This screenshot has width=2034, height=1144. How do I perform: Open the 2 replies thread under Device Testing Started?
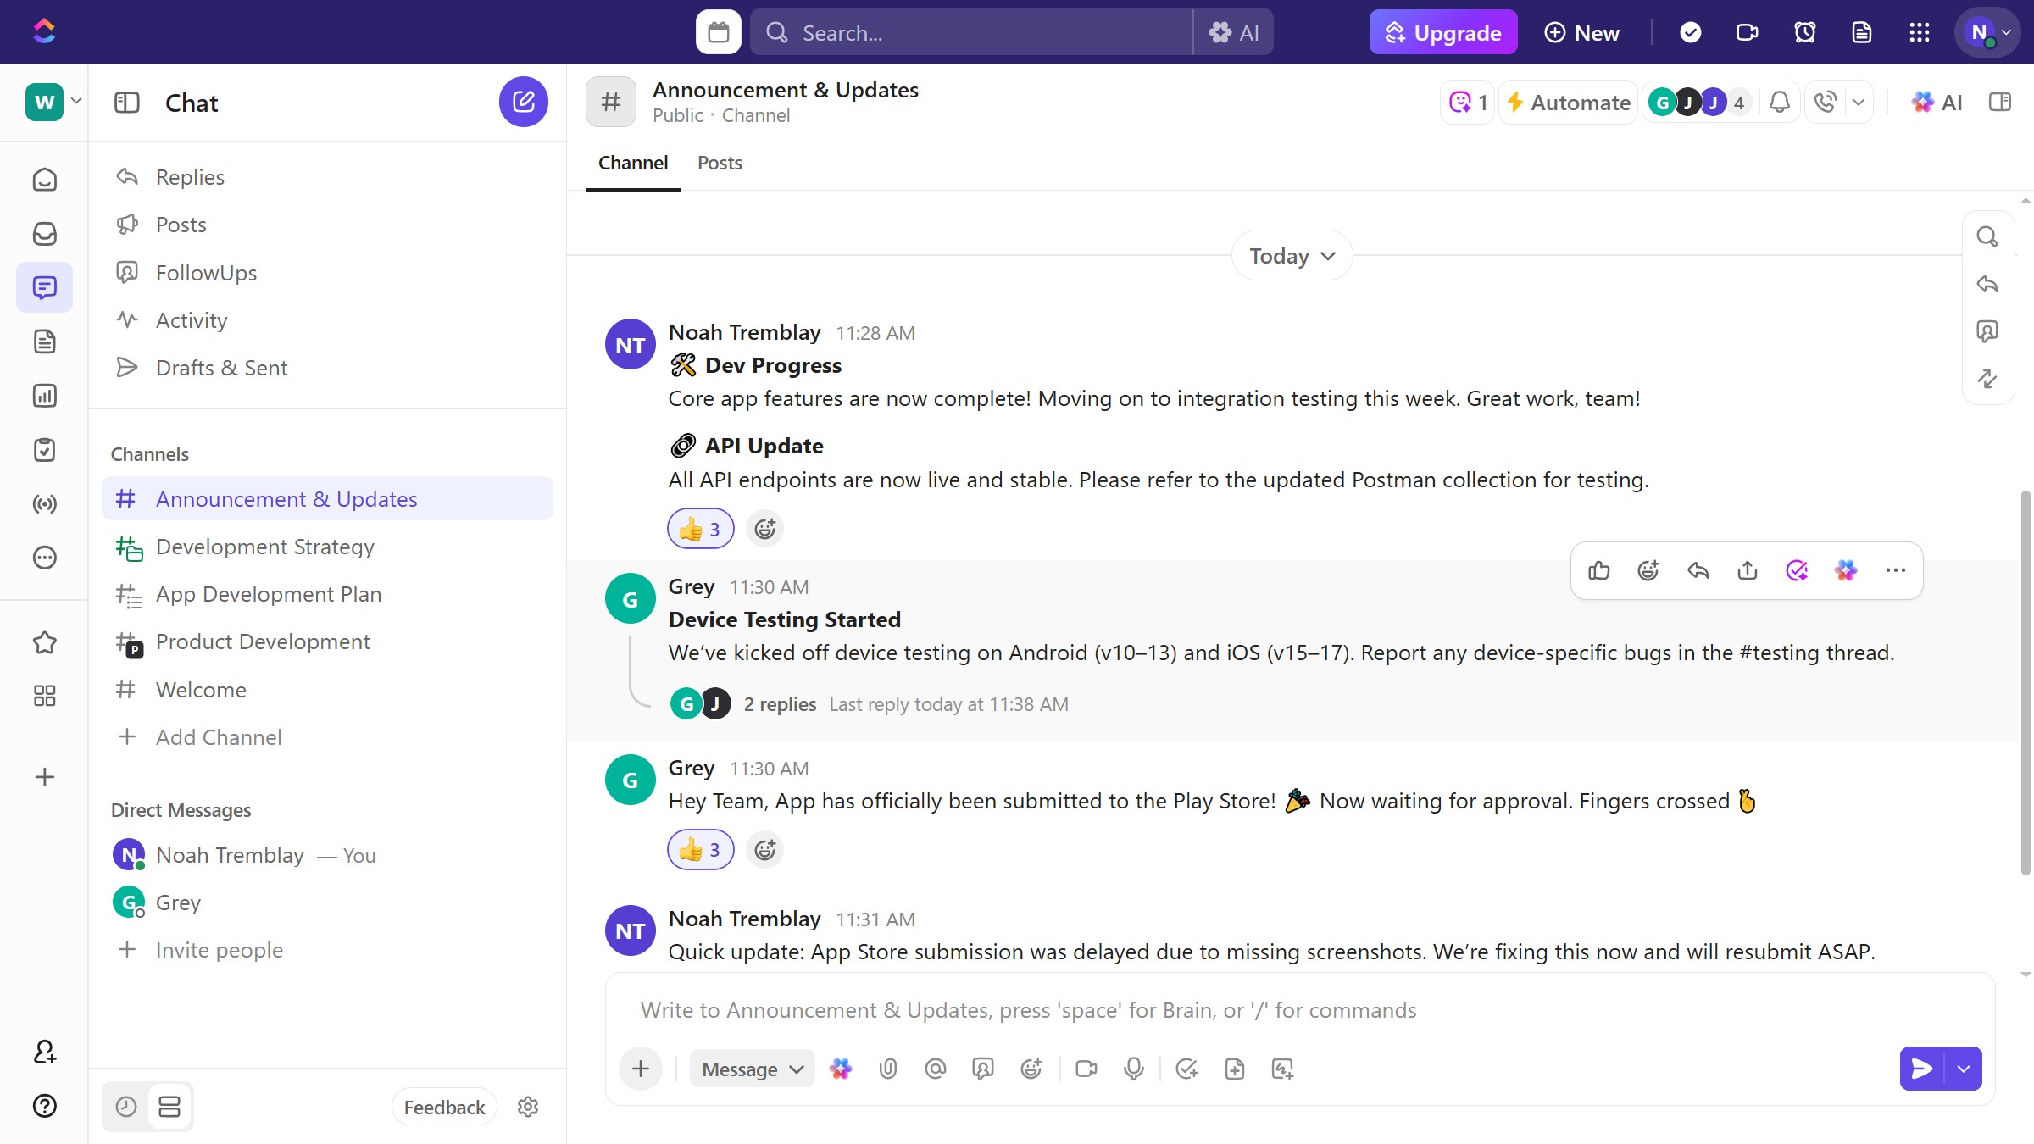click(779, 704)
